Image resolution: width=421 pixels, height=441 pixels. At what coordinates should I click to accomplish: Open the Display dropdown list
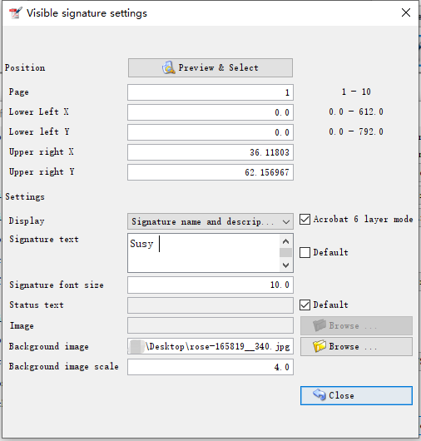pyautogui.click(x=210, y=221)
